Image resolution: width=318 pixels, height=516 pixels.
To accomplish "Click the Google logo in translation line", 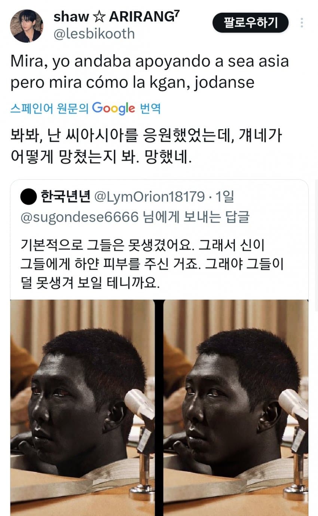I will (x=113, y=108).
